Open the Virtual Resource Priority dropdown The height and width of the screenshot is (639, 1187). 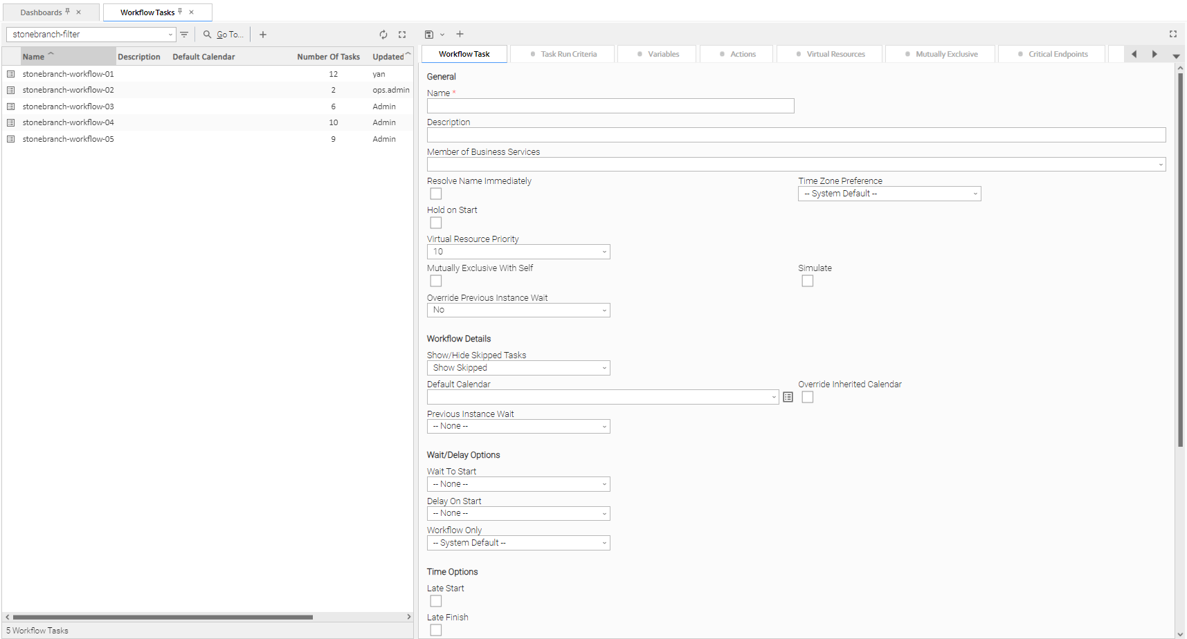point(518,252)
